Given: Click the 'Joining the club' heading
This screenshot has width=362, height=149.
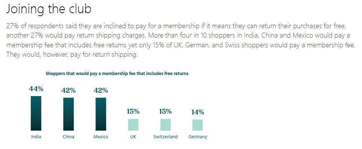Looking at the screenshot, I should click(49, 9).
